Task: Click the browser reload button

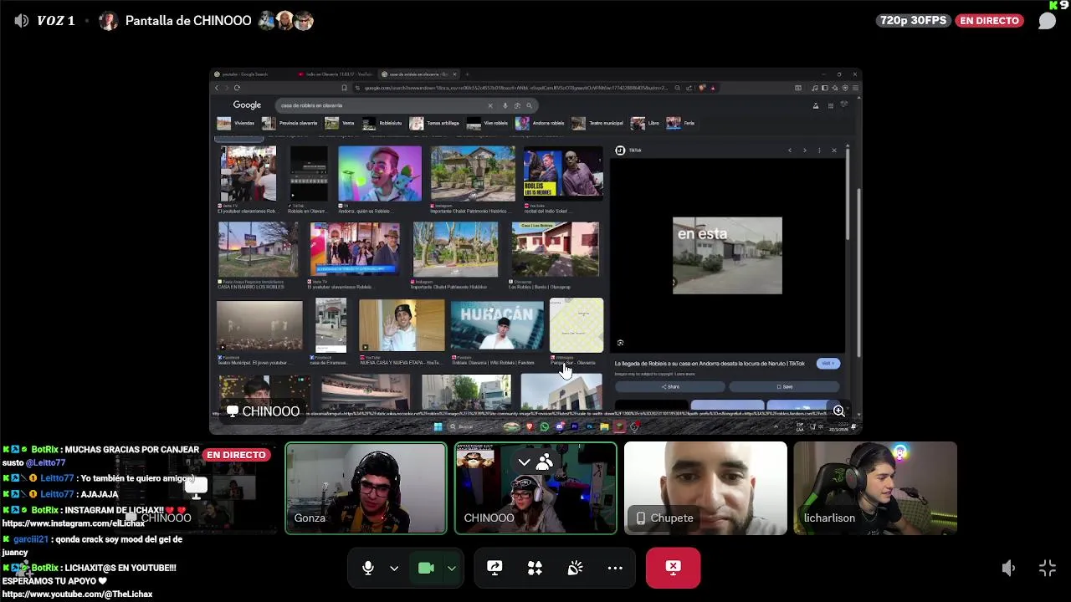Action: pos(237,88)
